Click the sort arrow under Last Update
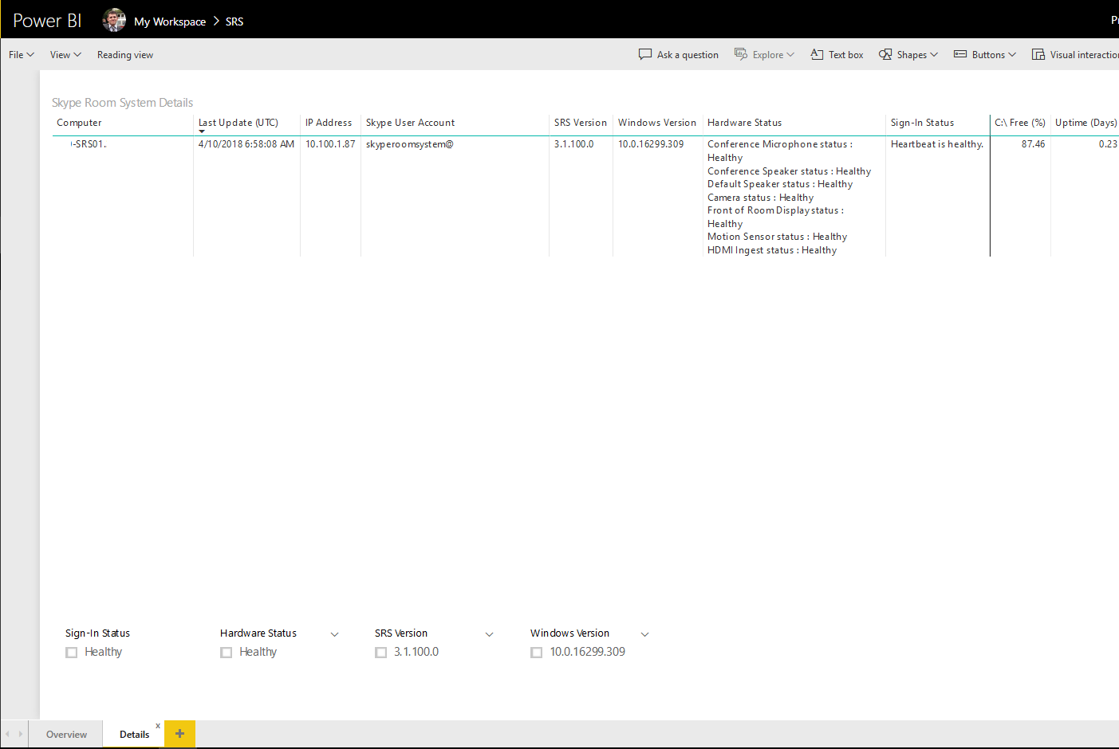This screenshot has height=749, width=1119. pyautogui.click(x=202, y=131)
